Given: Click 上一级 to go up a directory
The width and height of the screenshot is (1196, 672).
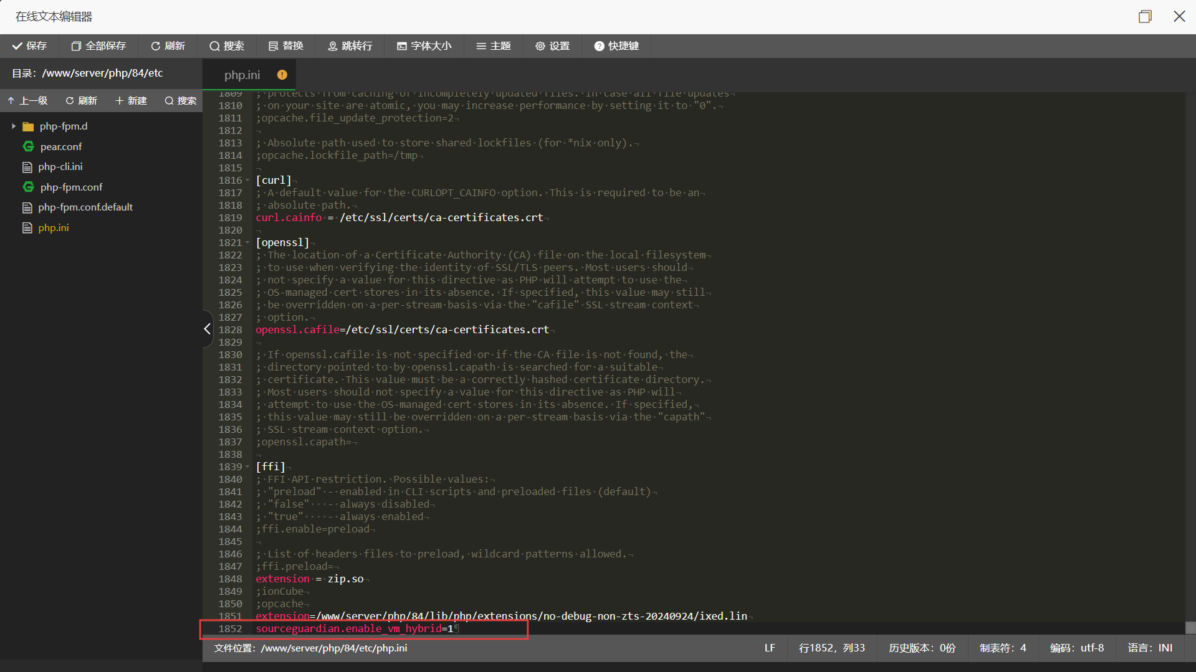Looking at the screenshot, I should (29, 100).
